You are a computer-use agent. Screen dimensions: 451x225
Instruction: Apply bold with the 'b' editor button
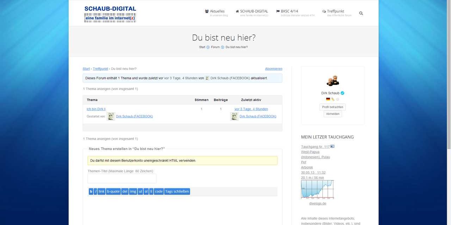pos(91,192)
